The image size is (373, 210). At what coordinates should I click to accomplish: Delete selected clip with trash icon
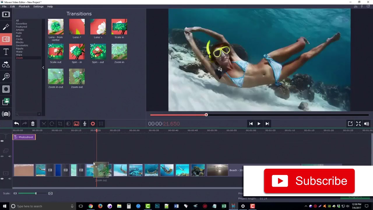[x=33, y=124]
